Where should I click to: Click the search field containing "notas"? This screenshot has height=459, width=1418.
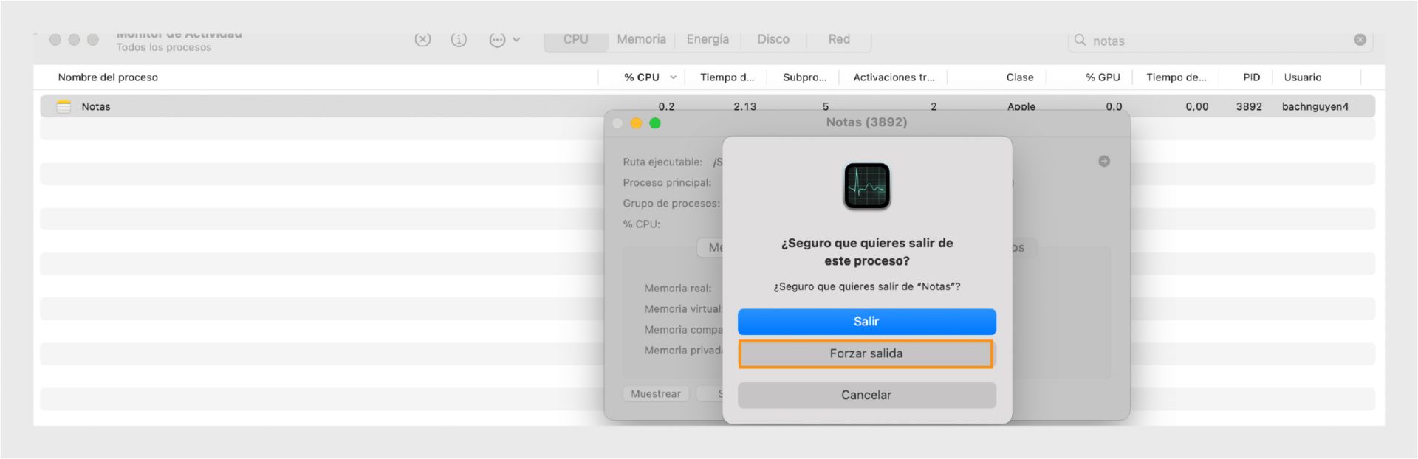(x=1220, y=41)
